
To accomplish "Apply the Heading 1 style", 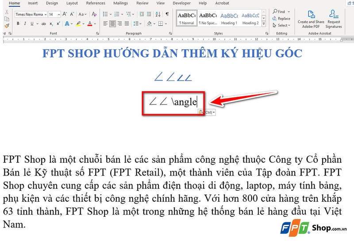I will [x=229, y=18].
